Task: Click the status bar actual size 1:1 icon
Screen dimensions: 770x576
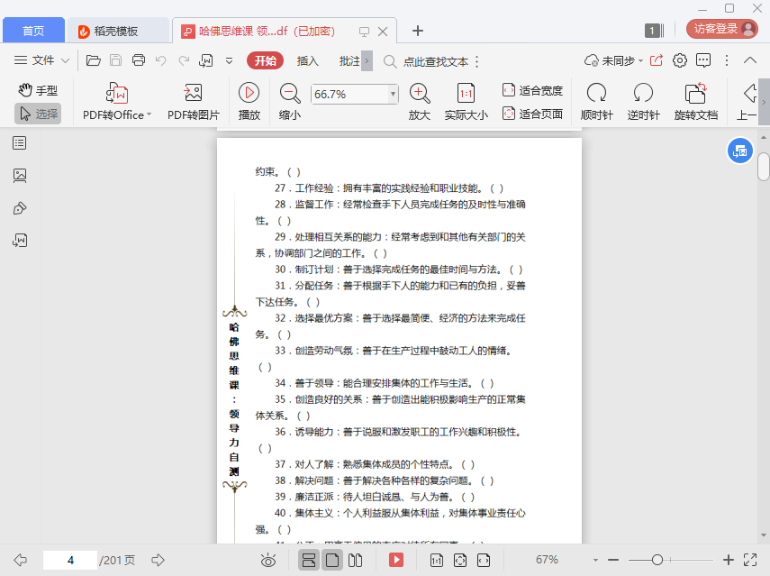Action: [437, 560]
